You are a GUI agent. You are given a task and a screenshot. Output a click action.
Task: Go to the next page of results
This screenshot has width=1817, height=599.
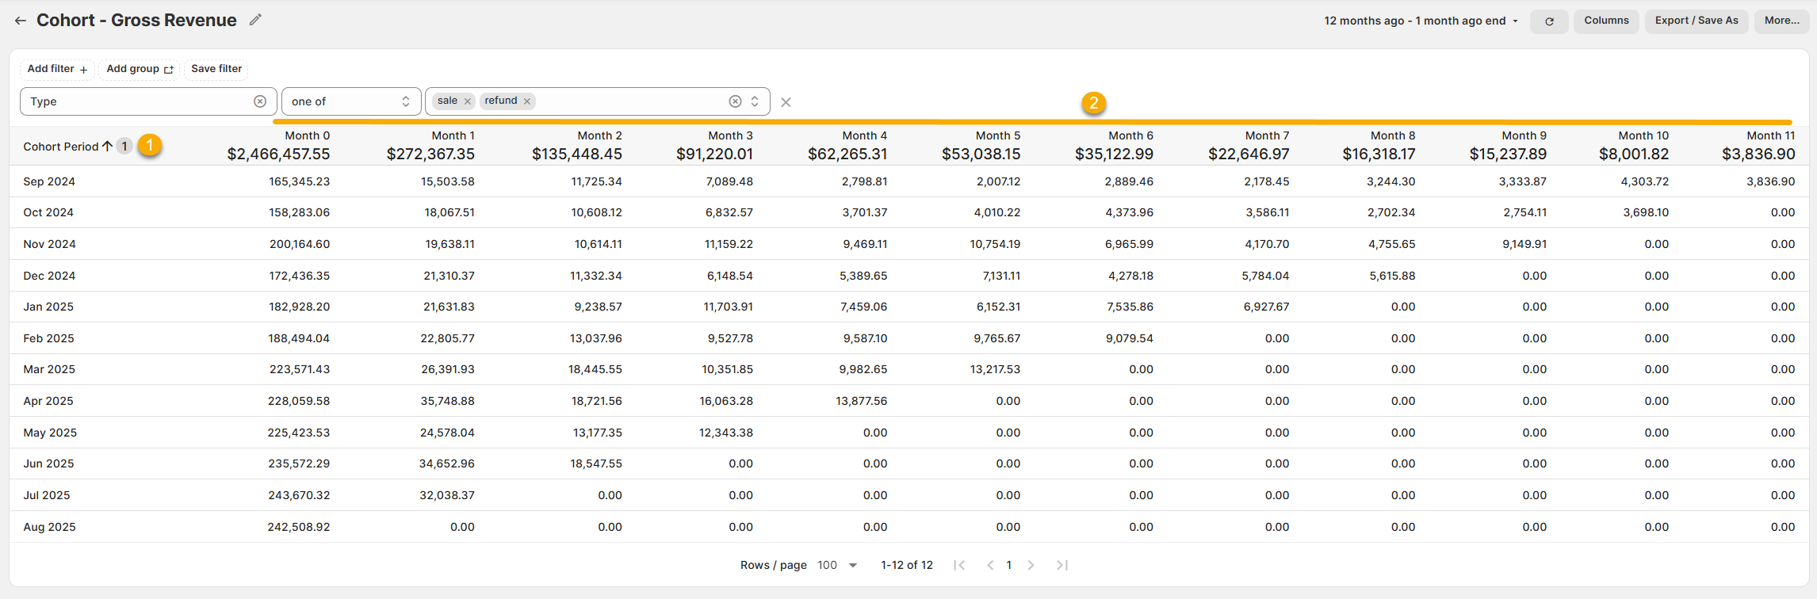1031,565
